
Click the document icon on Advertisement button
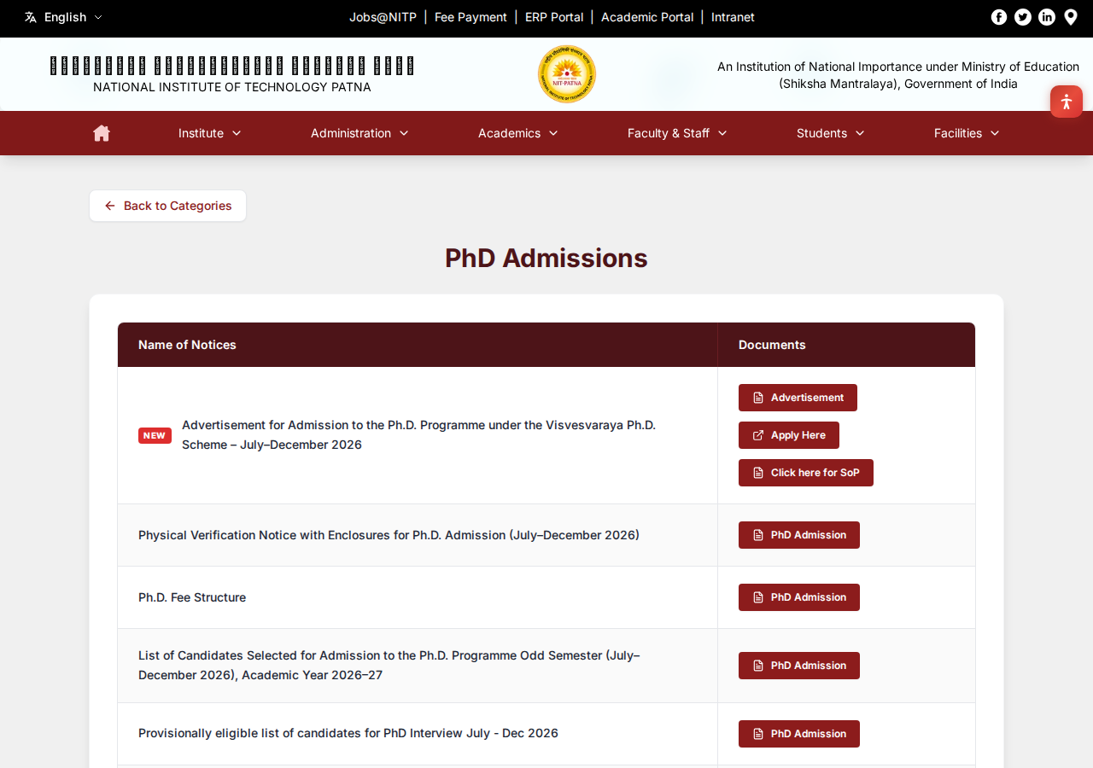click(757, 398)
